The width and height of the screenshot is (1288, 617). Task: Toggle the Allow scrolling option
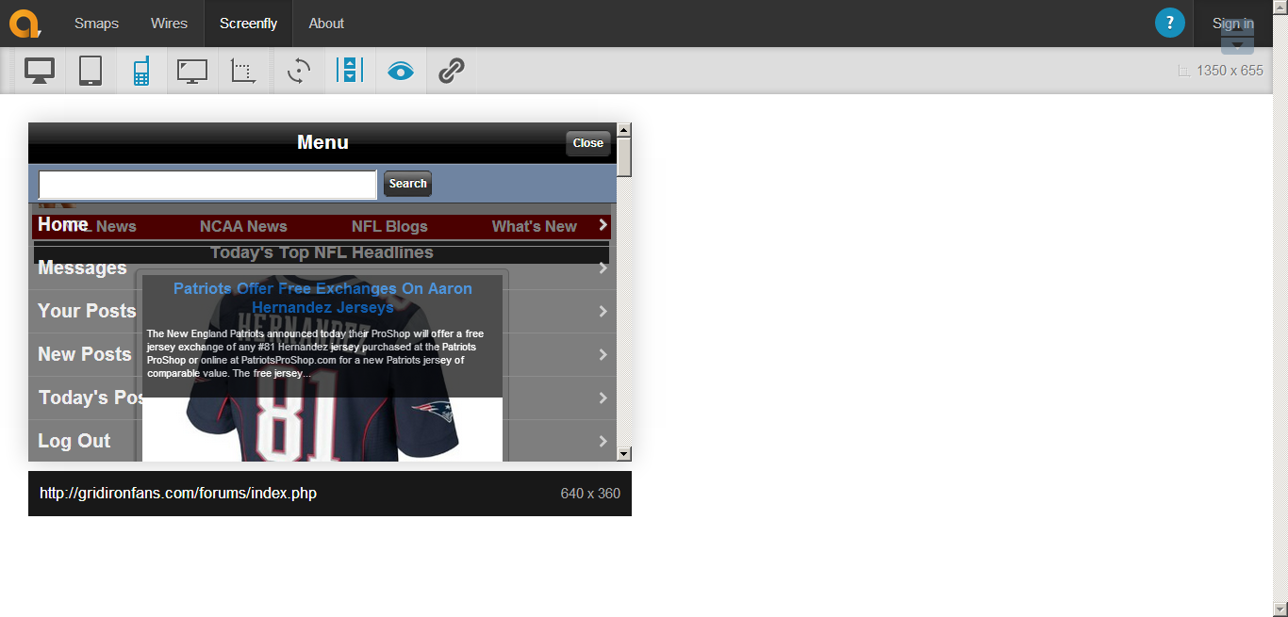pyautogui.click(x=350, y=71)
